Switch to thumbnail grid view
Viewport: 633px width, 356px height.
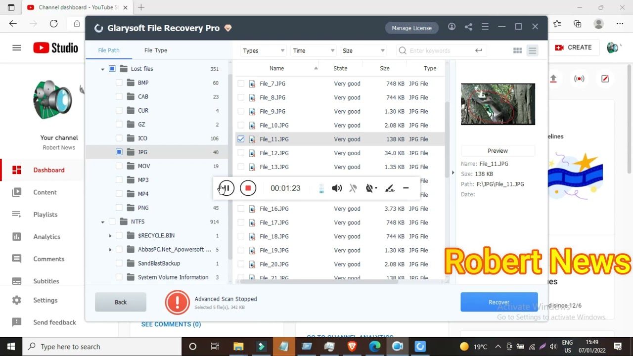(518, 50)
